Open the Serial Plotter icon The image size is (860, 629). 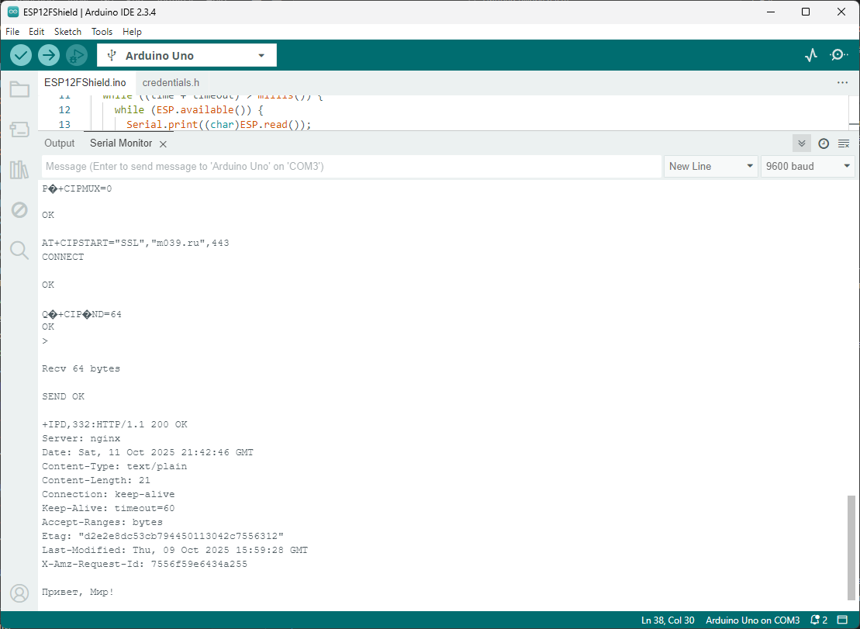coord(811,55)
